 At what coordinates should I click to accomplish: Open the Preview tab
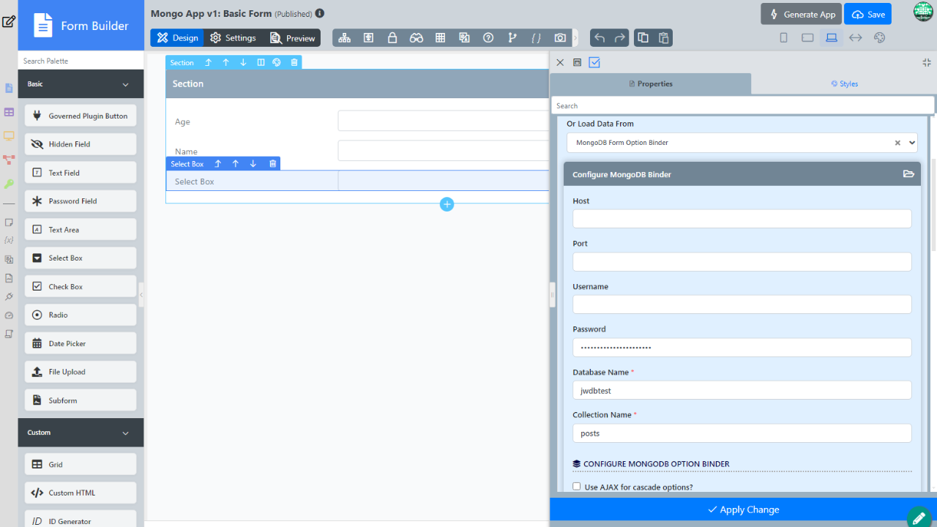(x=293, y=38)
